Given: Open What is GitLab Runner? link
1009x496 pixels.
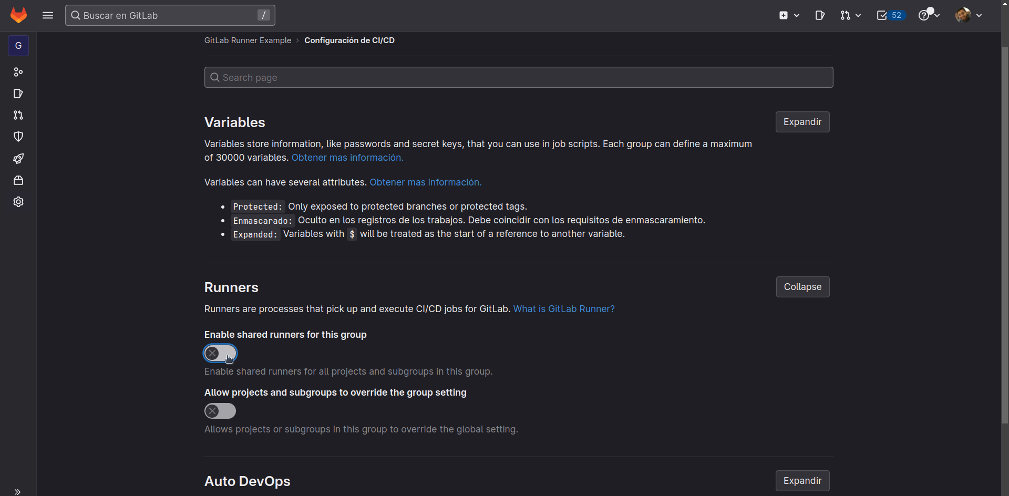Looking at the screenshot, I should pyautogui.click(x=564, y=309).
